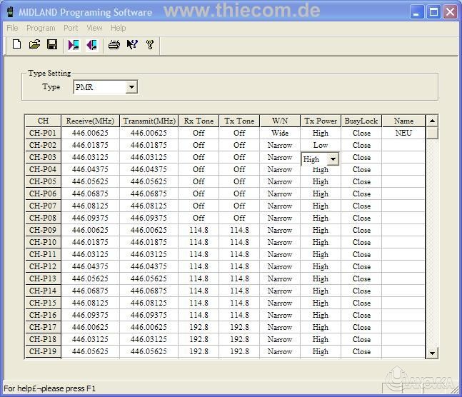
Task: Click the View menu
Action: pos(94,28)
